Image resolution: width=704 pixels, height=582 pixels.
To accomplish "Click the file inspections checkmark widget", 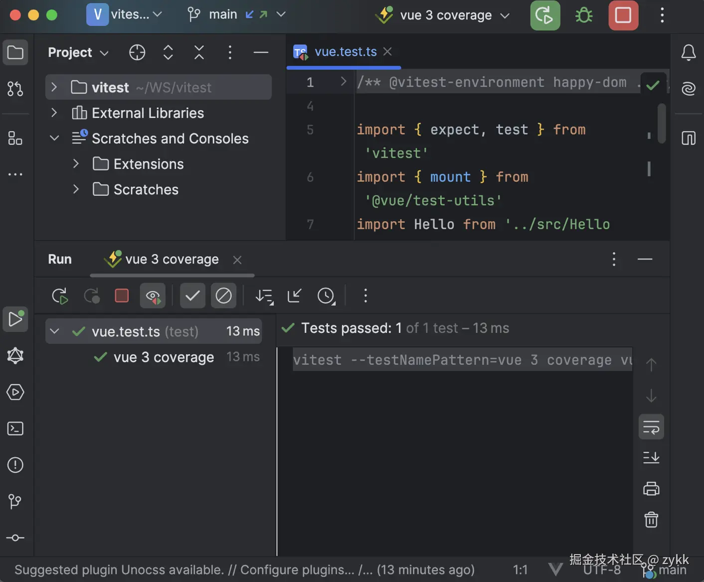I will (653, 85).
